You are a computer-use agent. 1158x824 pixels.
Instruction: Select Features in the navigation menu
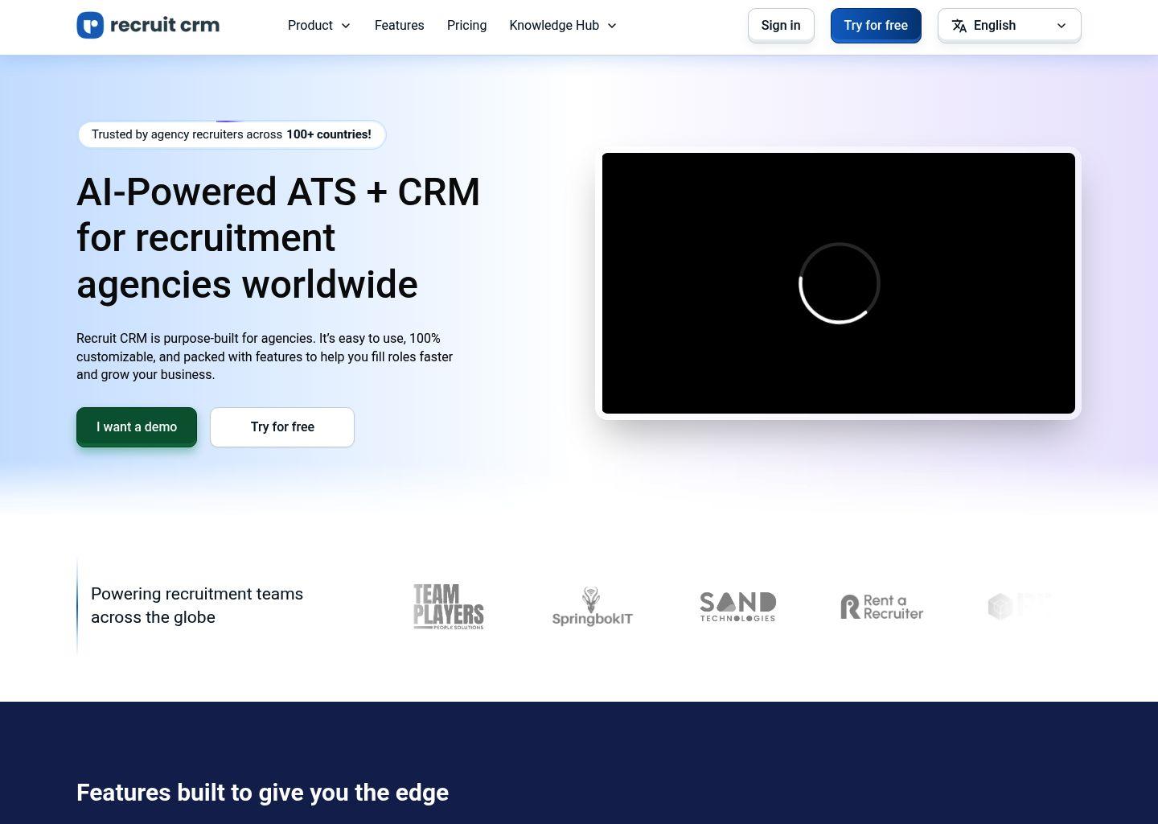(x=399, y=25)
